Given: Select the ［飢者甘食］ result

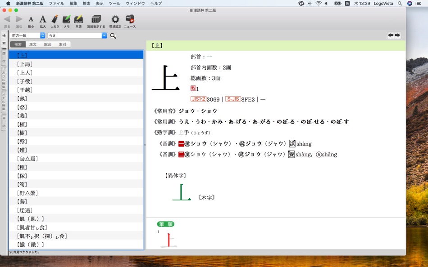Looking at the screenshot, I should tap(76, 227).
